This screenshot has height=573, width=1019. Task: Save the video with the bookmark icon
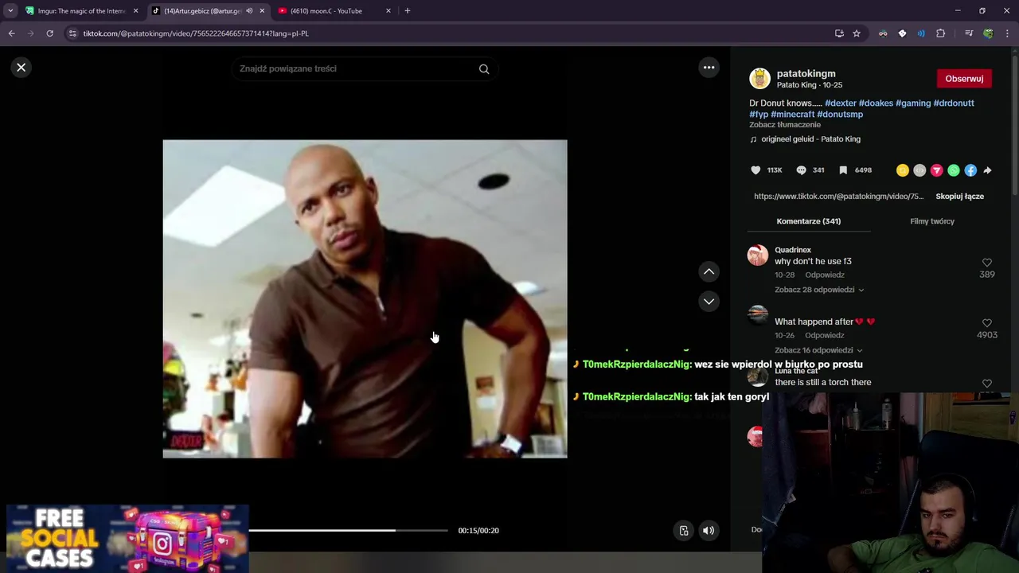click(x=843, y=170)
